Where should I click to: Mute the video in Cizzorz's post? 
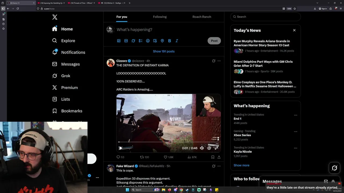coord(202,148)
